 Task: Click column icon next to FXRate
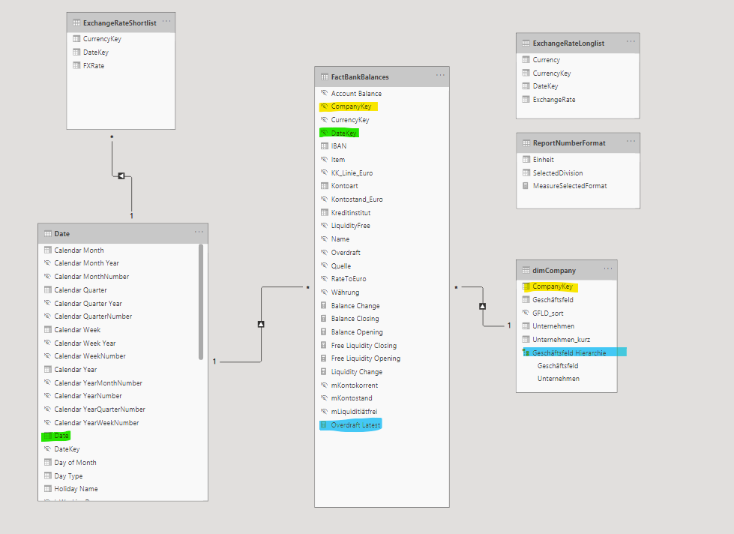76,65
